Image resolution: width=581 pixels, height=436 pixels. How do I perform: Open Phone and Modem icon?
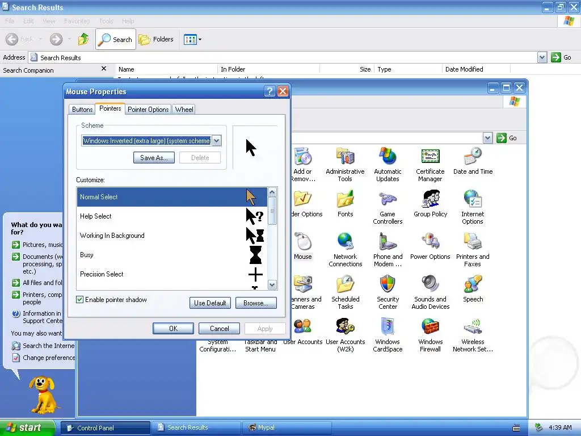tap(388, 250)
